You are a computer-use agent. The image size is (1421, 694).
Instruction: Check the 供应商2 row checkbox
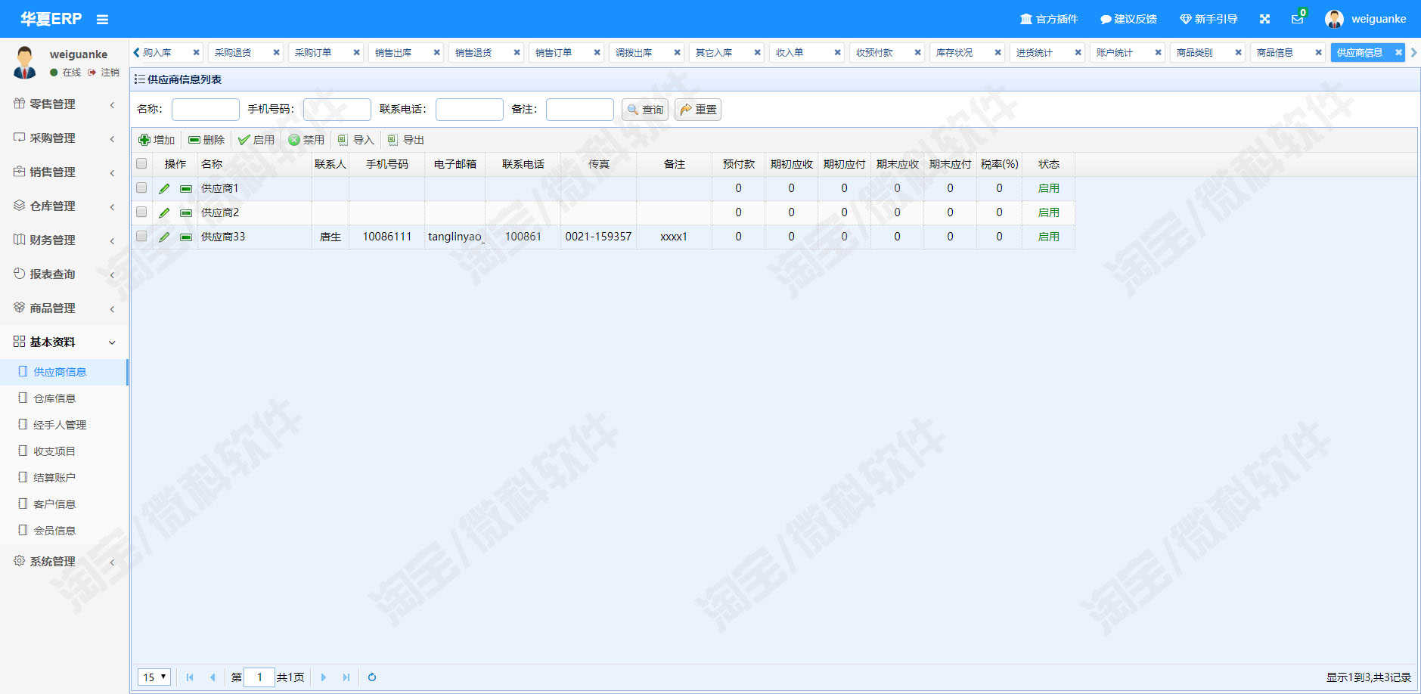tap(141, 212)
